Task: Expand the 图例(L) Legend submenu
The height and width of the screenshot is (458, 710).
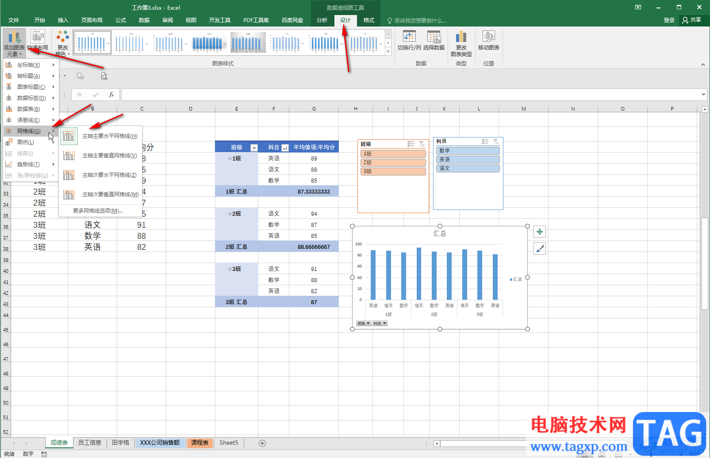Action: pos(31,142)
